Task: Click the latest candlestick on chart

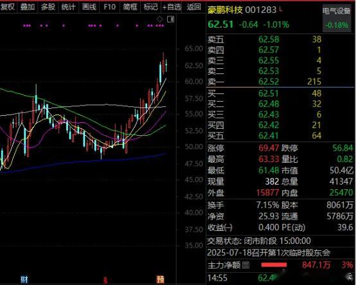Action: (x=166, y=65)
